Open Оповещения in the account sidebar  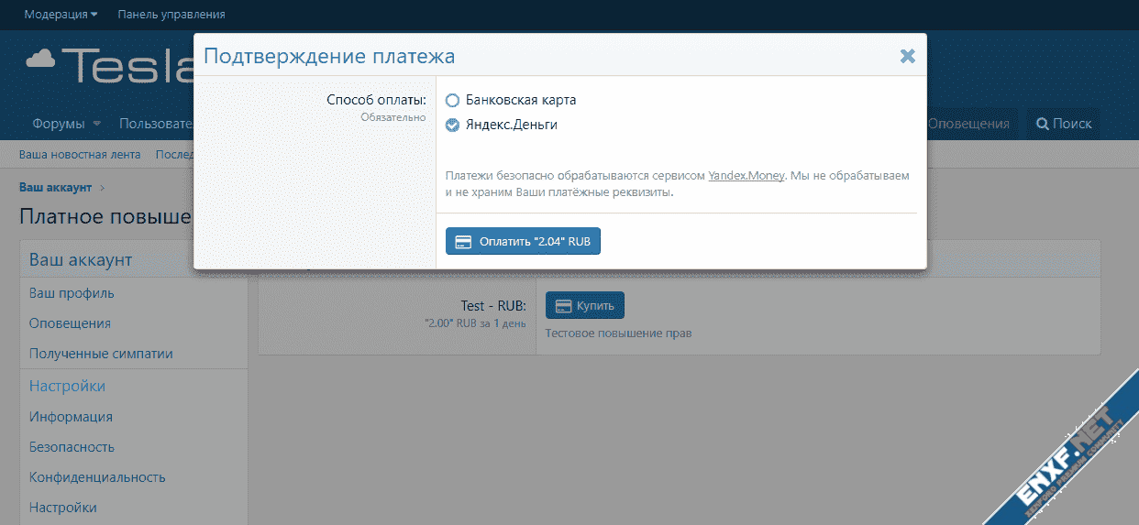70,323
